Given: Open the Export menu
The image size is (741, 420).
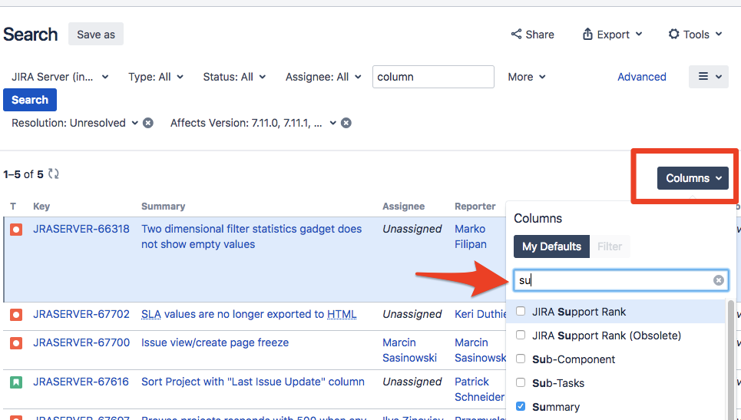Looking at the screenshot, I should click(612, 35).
